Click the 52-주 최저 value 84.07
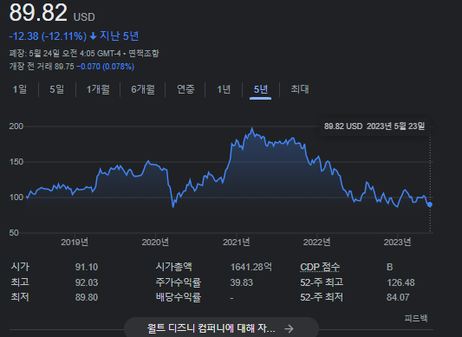 point(398,297)
